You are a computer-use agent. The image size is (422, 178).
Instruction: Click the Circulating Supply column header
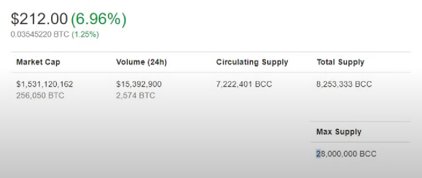252,62
